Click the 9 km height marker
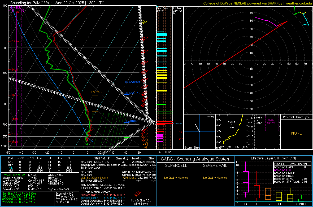 click(x=15, y=70)
